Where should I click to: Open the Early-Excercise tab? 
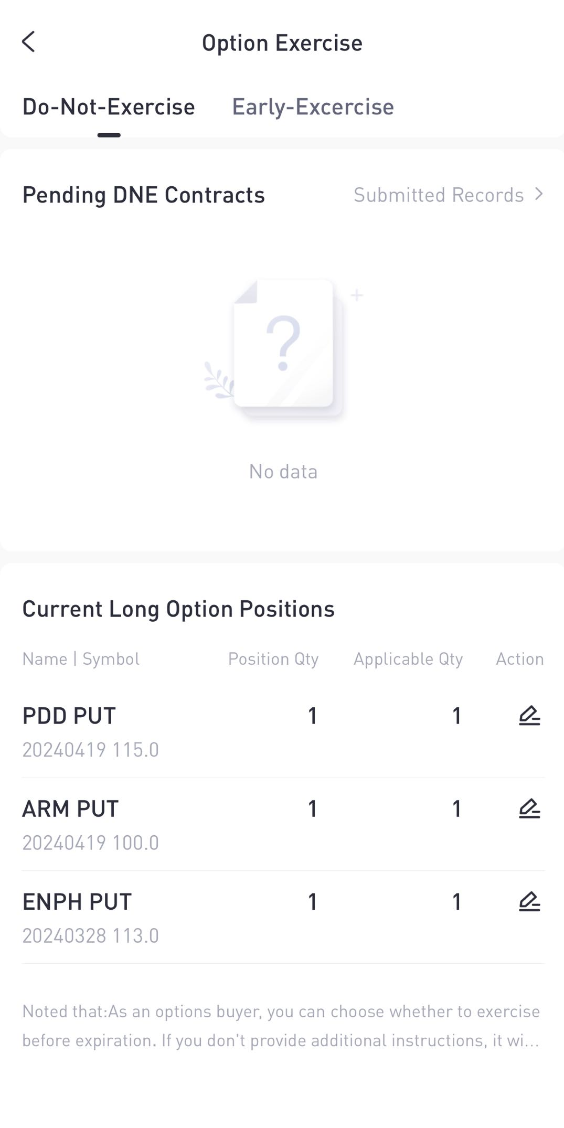coord(313,107)
